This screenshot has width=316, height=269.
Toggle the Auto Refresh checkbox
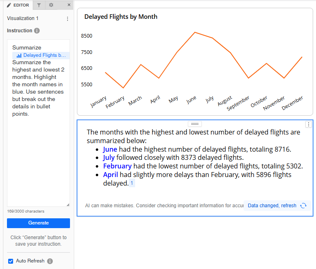click(x=11, y=261)
